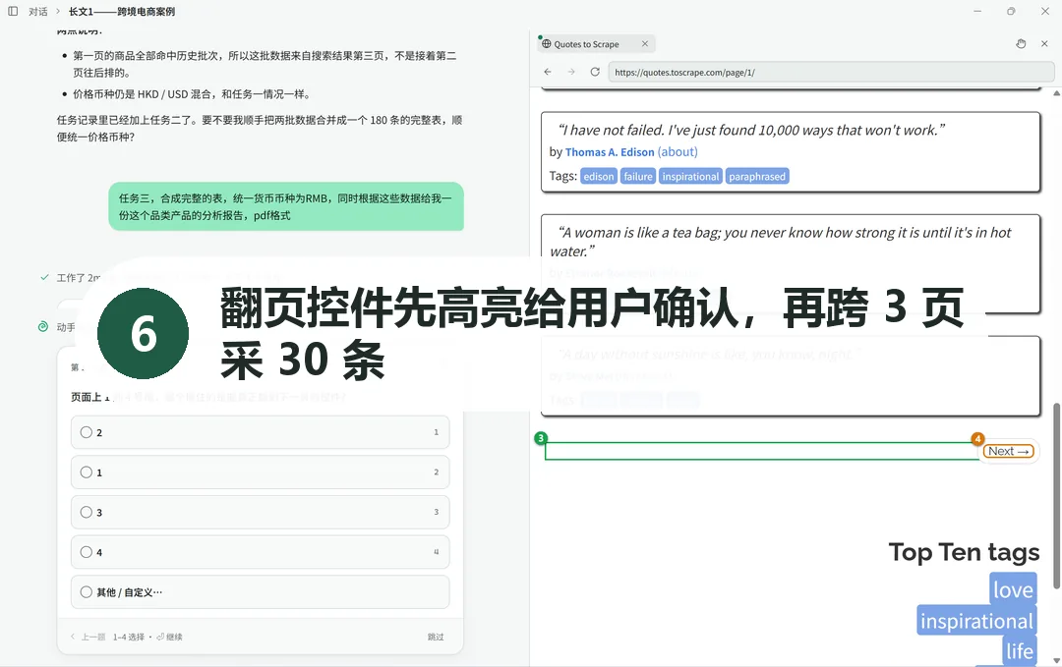Screen dimensions: 1062x667
Task: Click the back arrow in embedded browser
Action: [548, 72]
